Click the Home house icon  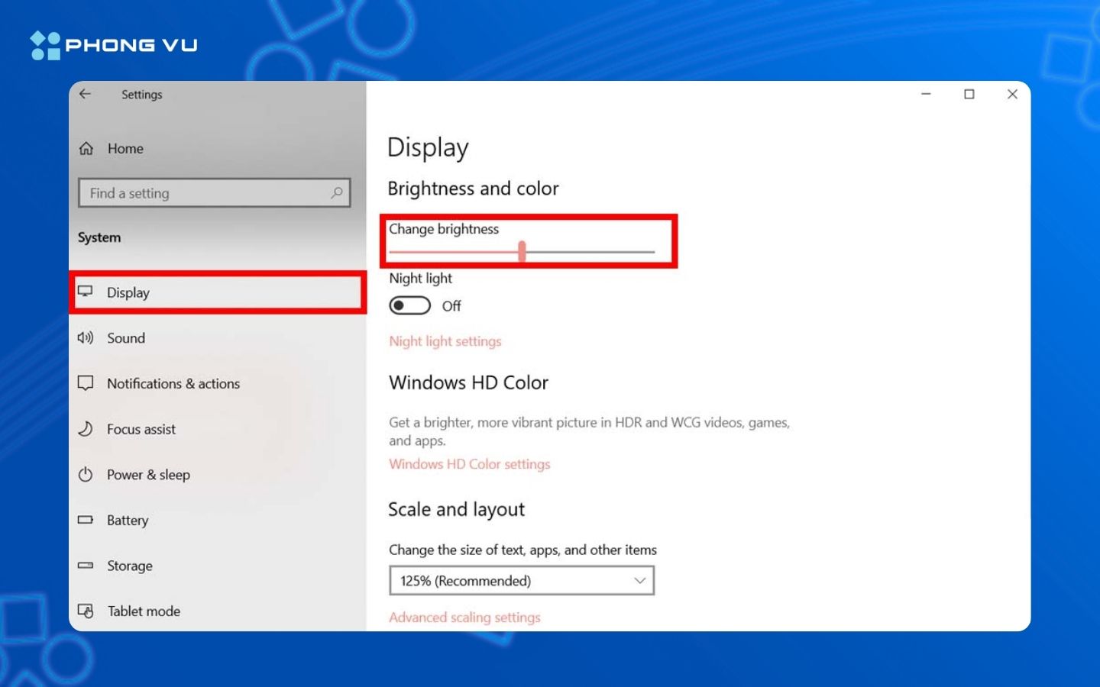pyautogui.click(x=86, y=149)
